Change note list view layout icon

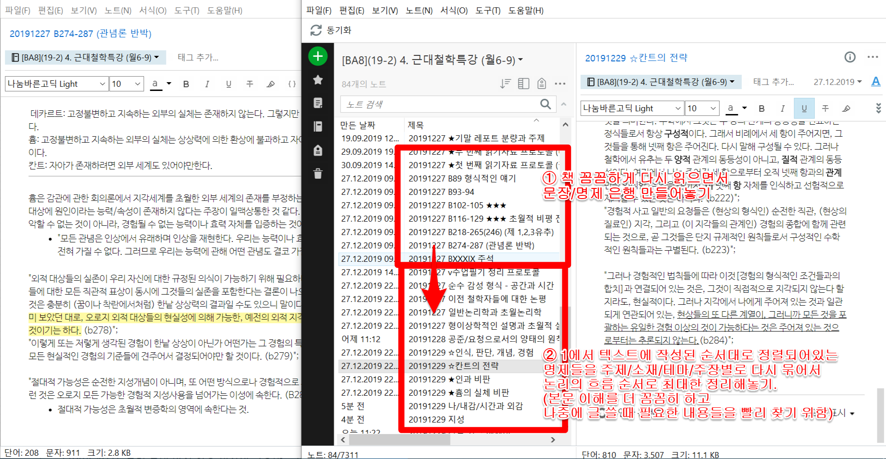pos(523,84)
